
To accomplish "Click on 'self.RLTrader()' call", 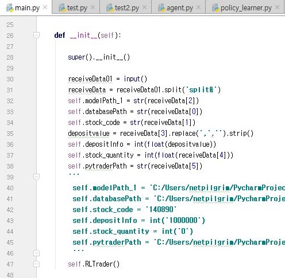I will pyautogui.click(x=94, y=264).
